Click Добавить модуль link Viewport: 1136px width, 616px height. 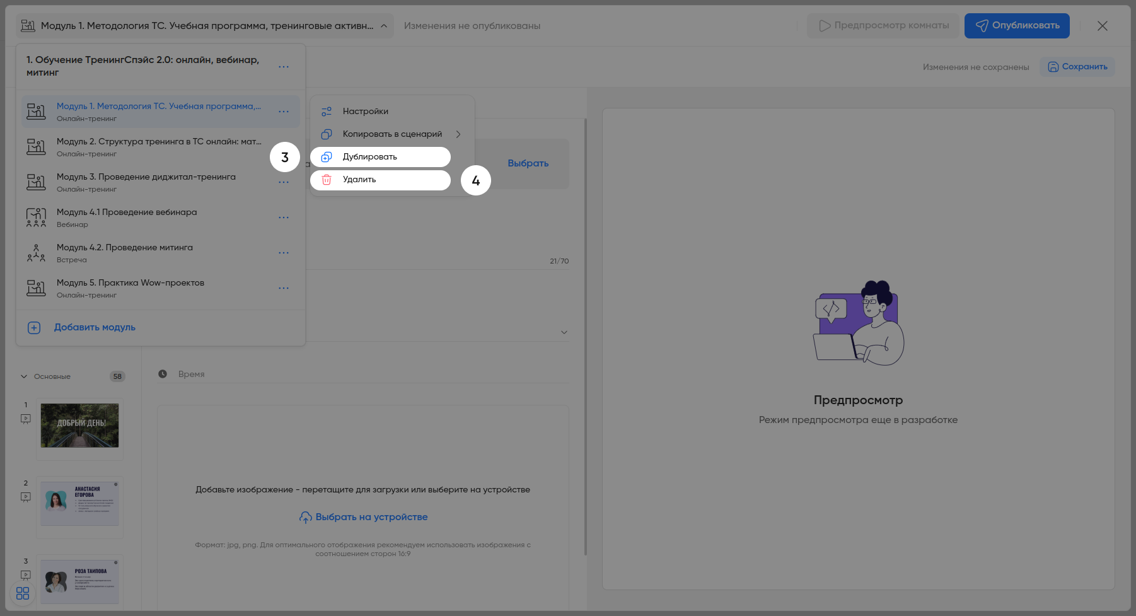pyautogui.click(x=95, y=328)
